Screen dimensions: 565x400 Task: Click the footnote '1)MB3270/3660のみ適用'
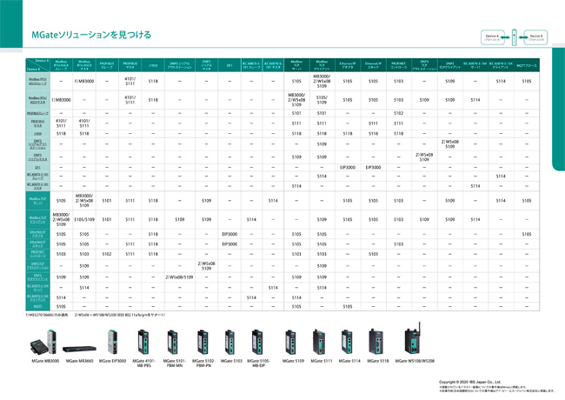[x=46, y=315]
